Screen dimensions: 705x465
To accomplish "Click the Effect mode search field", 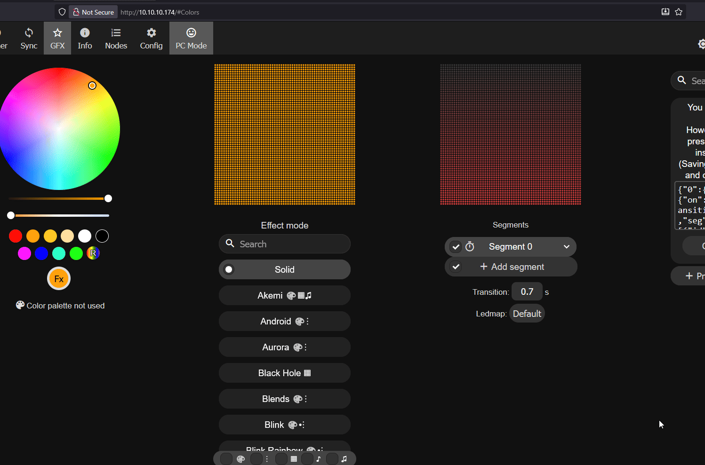I will tap(289, 244).
